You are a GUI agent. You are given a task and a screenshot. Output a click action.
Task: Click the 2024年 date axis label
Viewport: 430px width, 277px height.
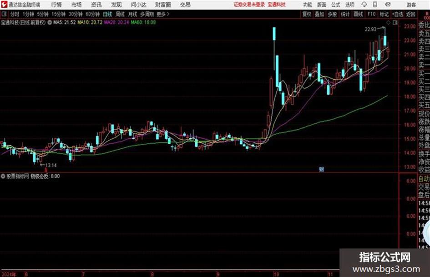pyautogui.click(x=9, y=274)
